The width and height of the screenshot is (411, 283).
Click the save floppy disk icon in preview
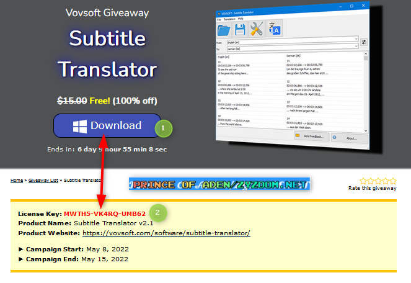(240, 29)
